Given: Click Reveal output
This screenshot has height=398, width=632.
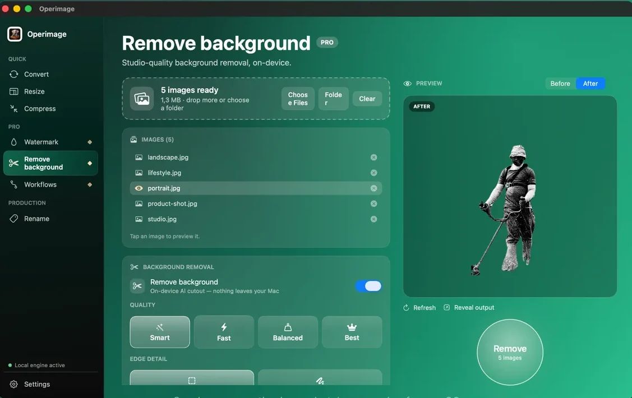Looking at the screenshot, I should [x=469, y=308].
